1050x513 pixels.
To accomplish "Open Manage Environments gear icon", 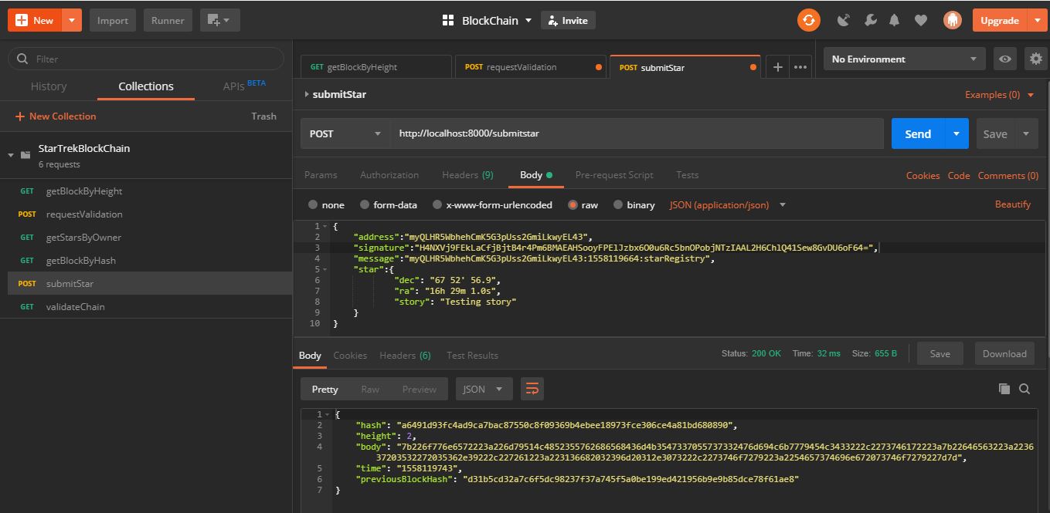I will [1036, 59].
